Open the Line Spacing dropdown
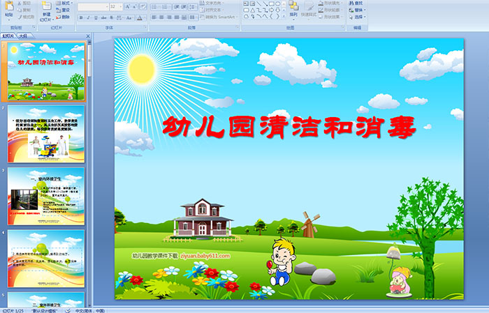The image size is (489, 313). click(x=194, y=6)
